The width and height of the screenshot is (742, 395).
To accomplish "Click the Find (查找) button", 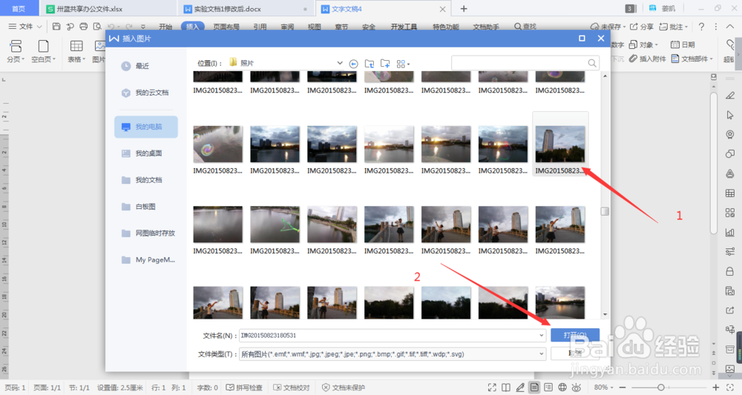I will pos(525,27).
